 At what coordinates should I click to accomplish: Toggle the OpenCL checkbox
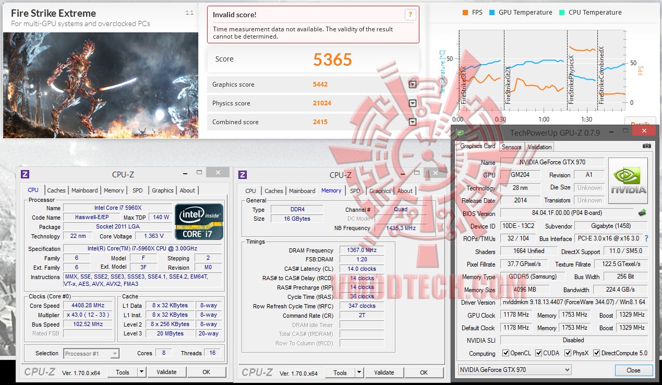point(505,353)
